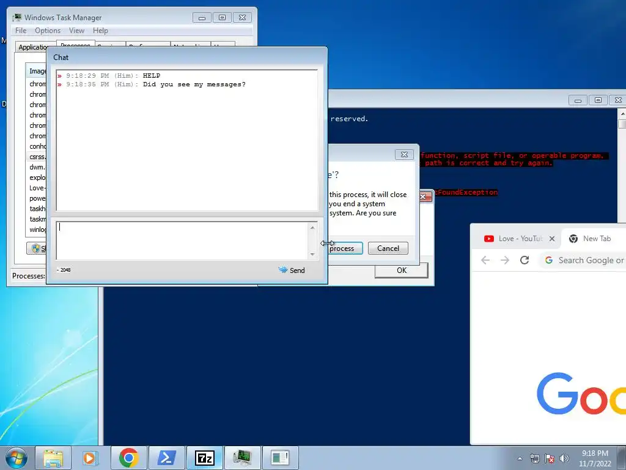This screenshot has height=470, width=626.
Task: Close the Love - YouTube tab
Action: (x=552, y=239)
